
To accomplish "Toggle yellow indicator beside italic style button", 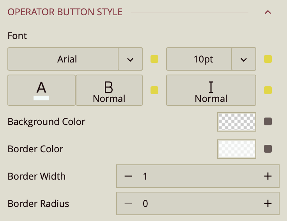I will [268, 90].
